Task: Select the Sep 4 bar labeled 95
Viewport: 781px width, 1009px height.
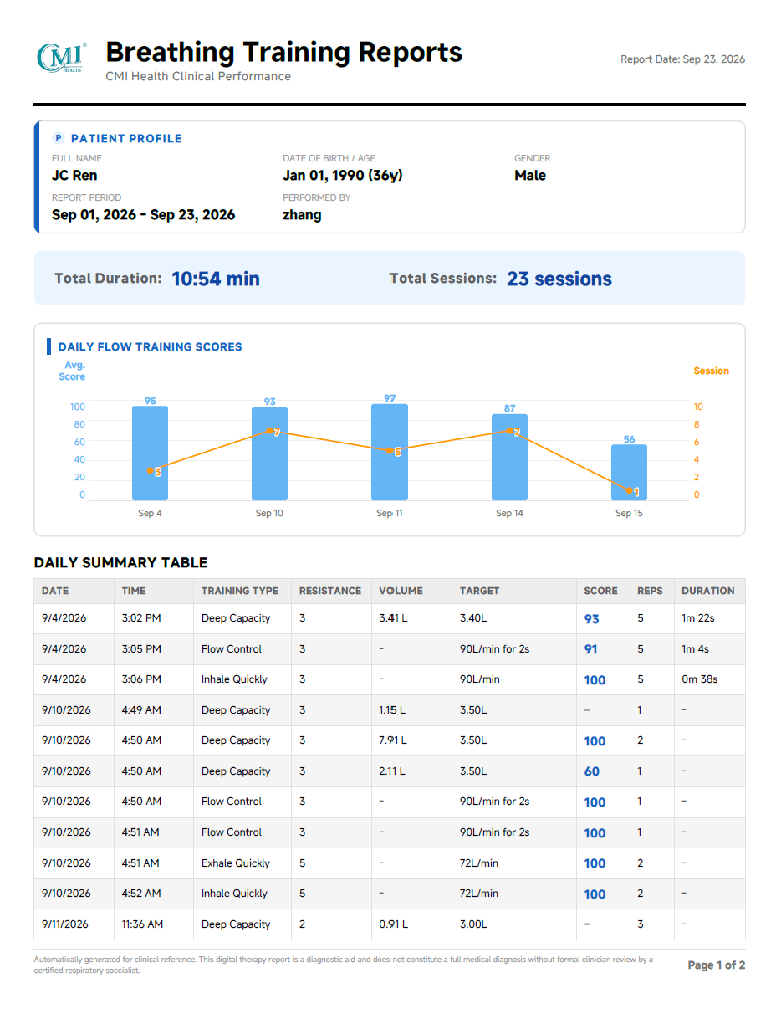Action: click(150, 453)
